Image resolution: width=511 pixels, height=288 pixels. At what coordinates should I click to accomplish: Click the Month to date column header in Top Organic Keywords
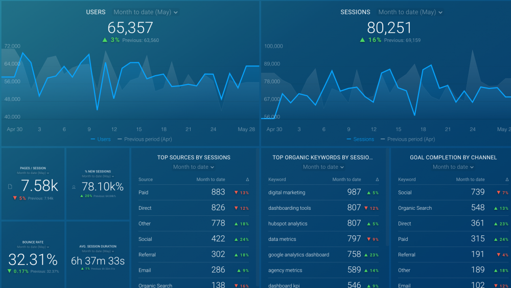[346, 180]
